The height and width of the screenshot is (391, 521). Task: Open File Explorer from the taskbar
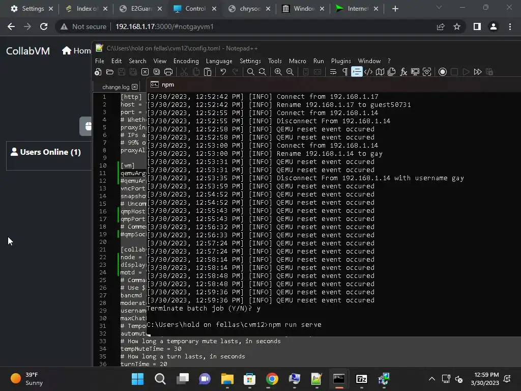pyautogui.click(x=227, y=379)
